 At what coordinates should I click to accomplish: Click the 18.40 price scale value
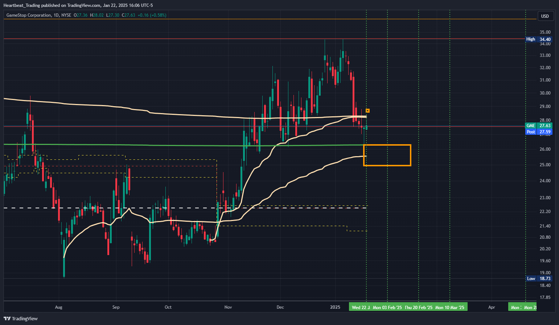click(545, 286)
